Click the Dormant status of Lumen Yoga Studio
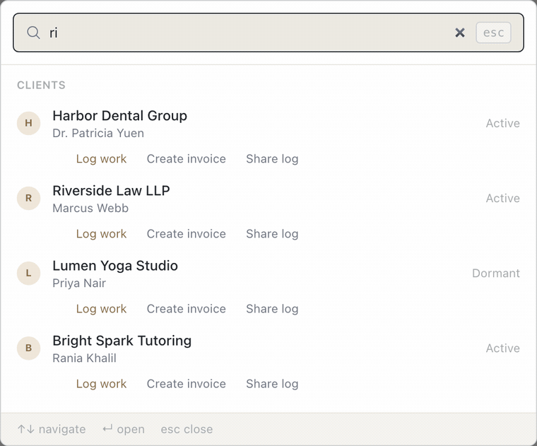The width and height of the screenshot is (537, 446). (x=496, y=274)
